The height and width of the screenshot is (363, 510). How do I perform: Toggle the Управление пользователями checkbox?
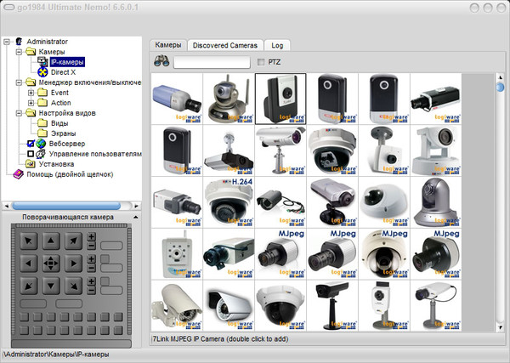point(31,154)
